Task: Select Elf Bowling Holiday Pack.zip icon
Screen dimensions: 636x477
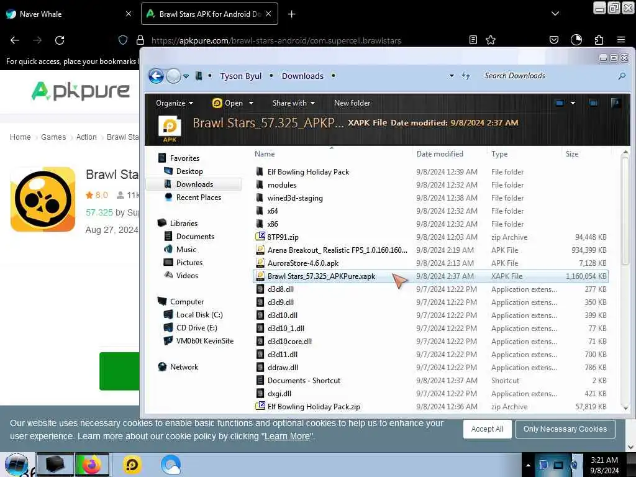Action: (x=260, y=406)
